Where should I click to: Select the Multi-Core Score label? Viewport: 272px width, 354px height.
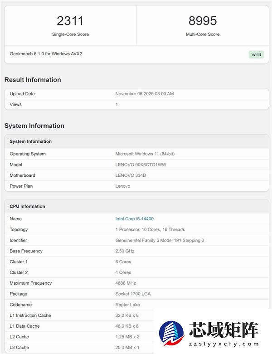pyautogui.click(x=203, y=34)
